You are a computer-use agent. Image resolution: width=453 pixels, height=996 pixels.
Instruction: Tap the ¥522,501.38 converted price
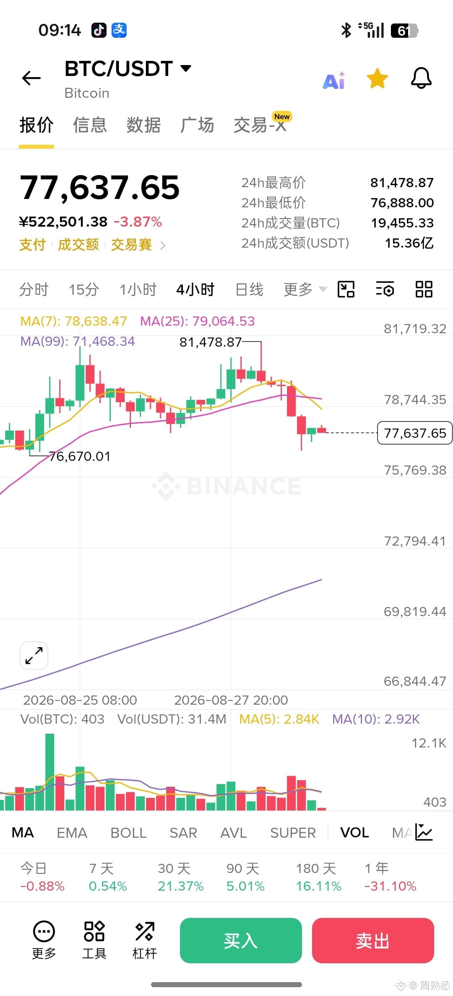[x=63, y=222]
